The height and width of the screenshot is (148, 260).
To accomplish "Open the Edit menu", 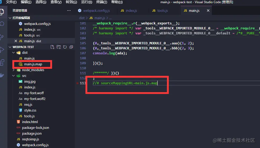I will pyautogui.click(x=26, y=2).
